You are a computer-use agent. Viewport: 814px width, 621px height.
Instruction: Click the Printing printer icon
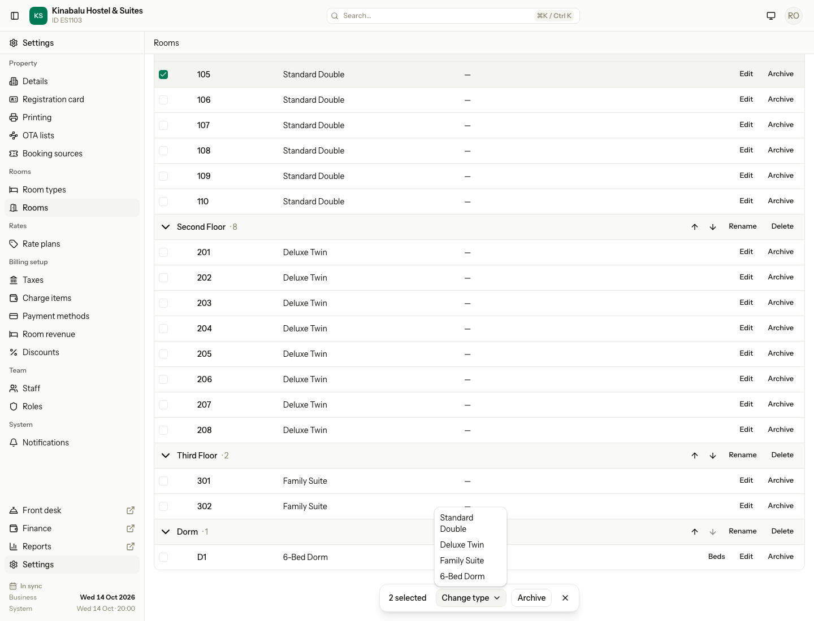click(14, 117)
